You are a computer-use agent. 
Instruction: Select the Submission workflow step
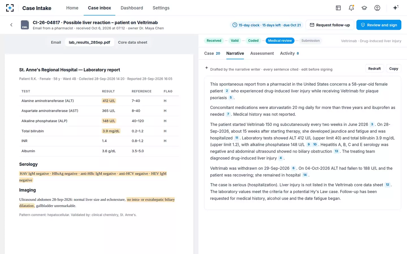pos(311,41)
